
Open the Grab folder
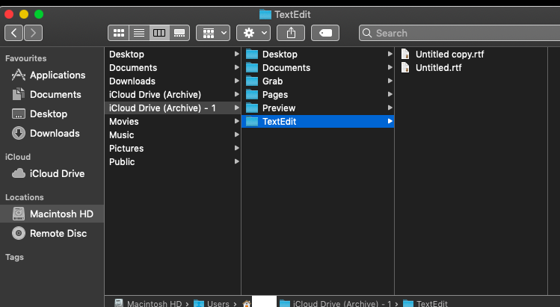318,81
